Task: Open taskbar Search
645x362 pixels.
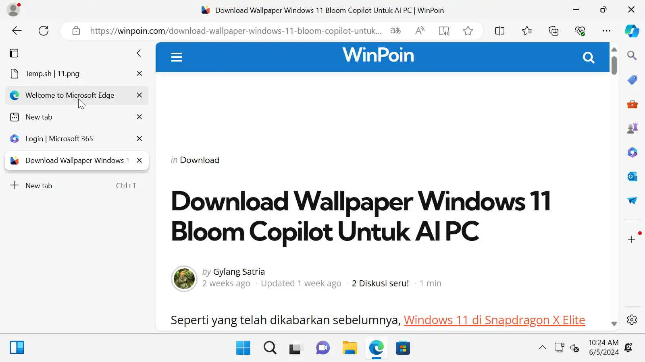Action: (270, 348)
